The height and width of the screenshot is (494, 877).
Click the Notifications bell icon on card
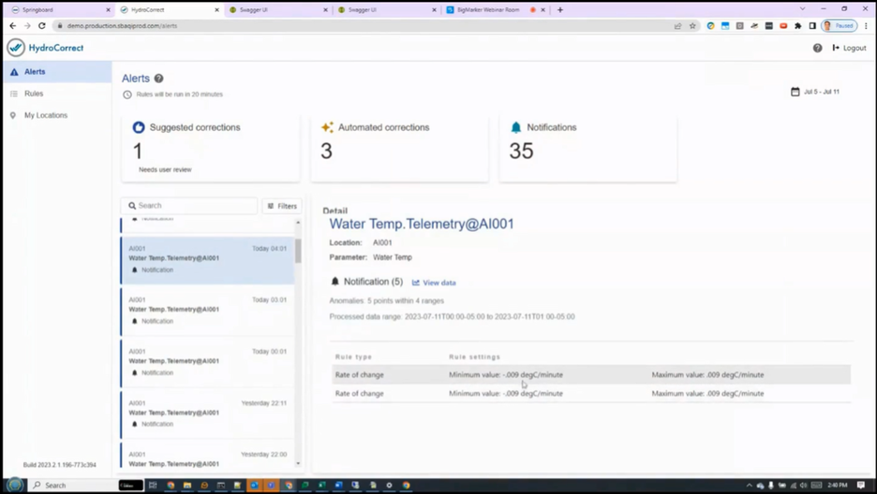point(515,127)
